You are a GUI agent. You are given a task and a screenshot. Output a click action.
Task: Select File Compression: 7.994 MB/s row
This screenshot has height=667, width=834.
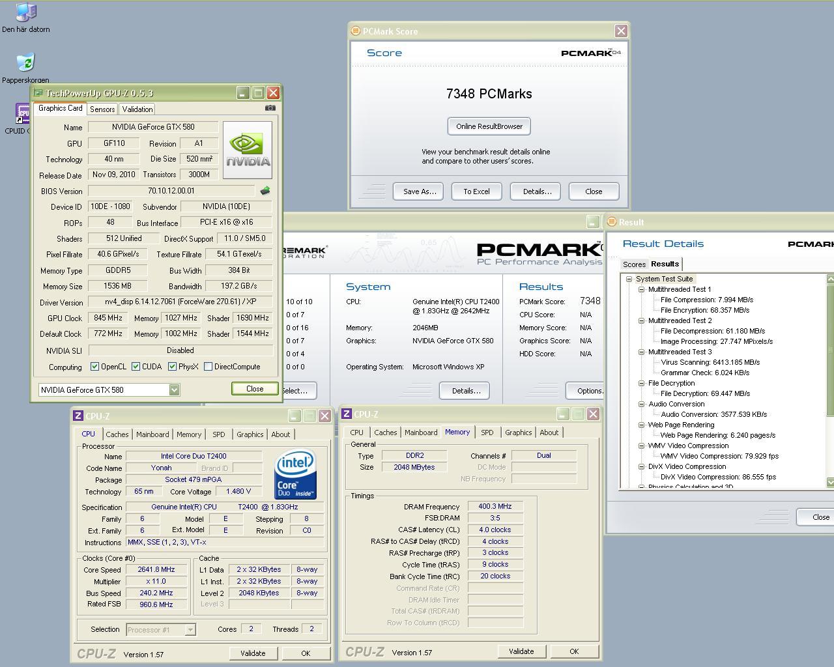[x=706, y=300]
